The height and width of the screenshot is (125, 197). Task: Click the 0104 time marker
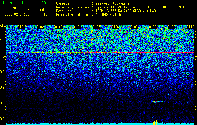tap(78, 27)
